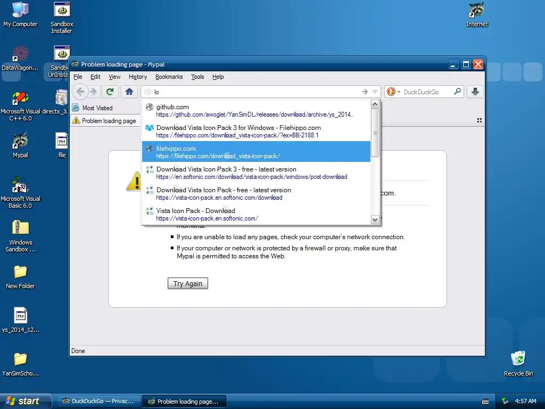Click suggestion list scroll up arrow

375,104
